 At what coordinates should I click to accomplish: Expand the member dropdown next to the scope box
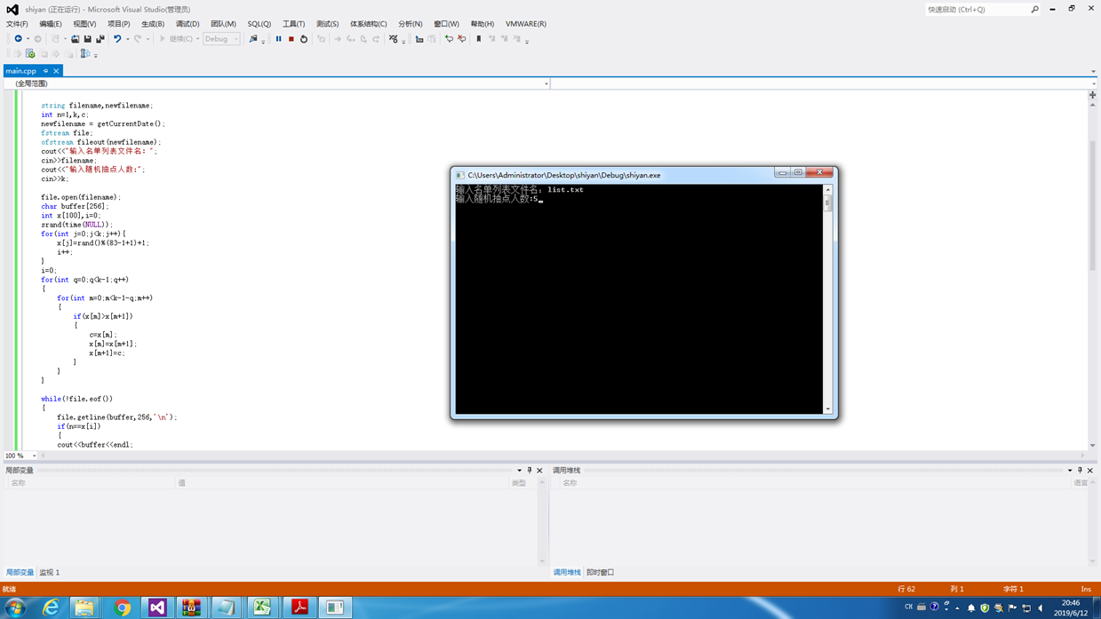(1093, 83)
